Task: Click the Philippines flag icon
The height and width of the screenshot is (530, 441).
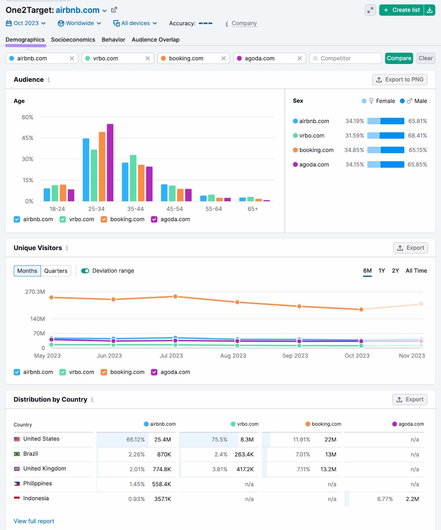Action: pyautogui.click(x=17, y=484)
